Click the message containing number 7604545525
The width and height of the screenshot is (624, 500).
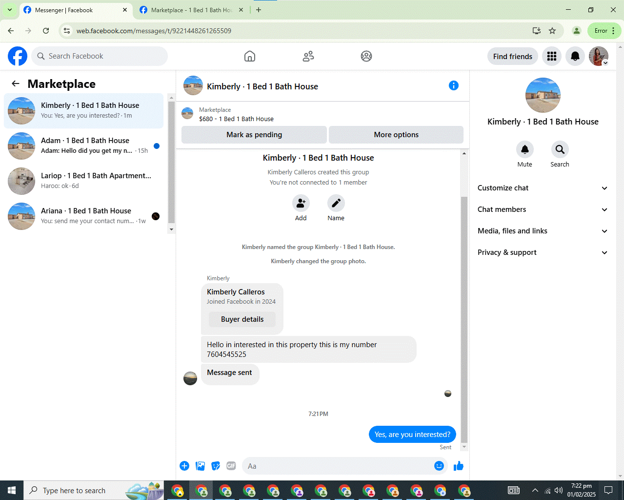pyautogui.click(x=309, y=349)
